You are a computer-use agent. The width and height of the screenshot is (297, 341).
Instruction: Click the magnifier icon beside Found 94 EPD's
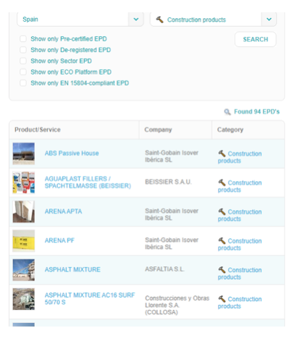tap(227, 111)
